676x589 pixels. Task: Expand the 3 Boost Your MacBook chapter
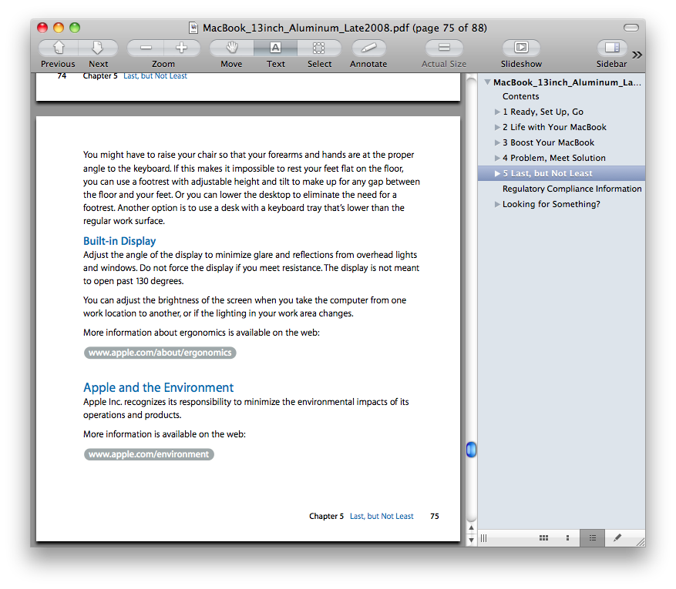coord(497,142)
